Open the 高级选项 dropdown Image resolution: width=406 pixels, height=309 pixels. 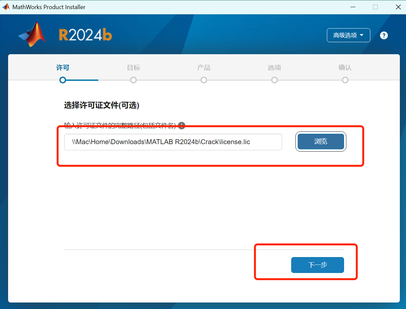coord(349,35)
